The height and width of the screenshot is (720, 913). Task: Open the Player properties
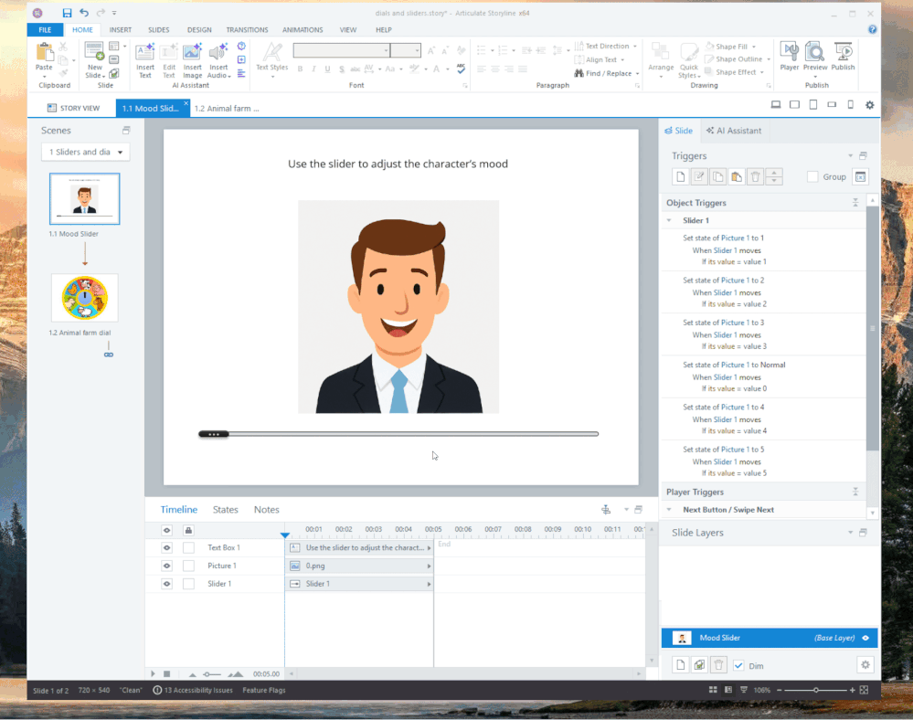[790, 57]
